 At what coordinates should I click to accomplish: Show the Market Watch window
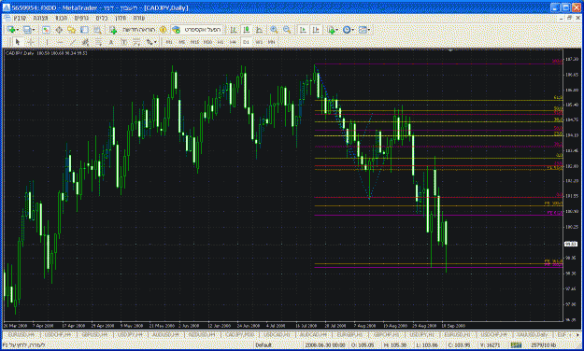[46, 30]
